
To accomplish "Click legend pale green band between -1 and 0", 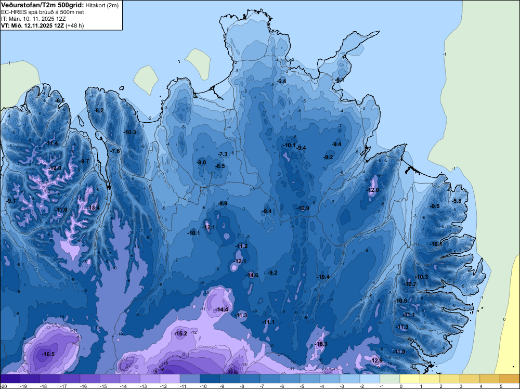I will click(x=389, y=379).
